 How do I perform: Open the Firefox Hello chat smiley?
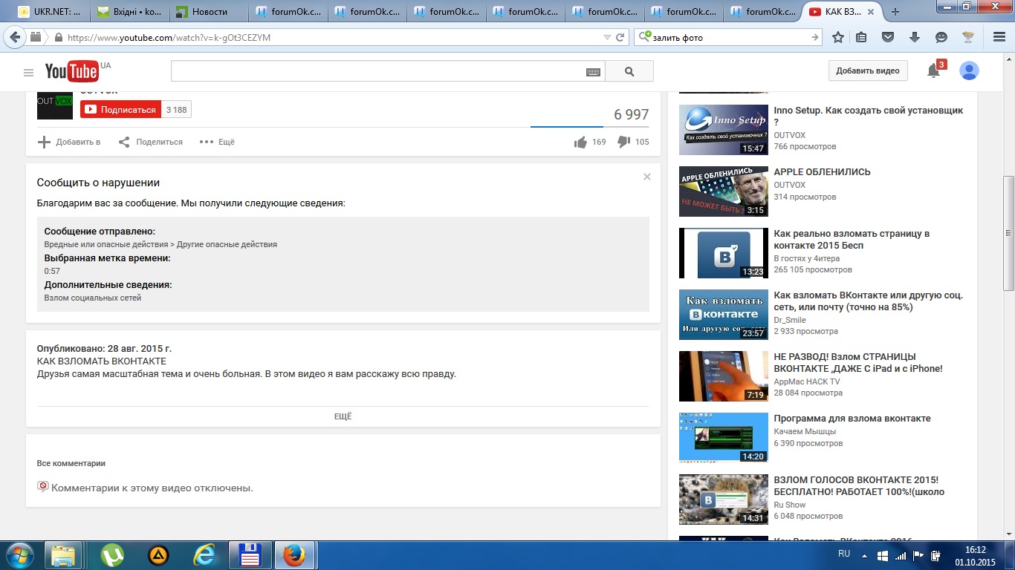pos(941,37)
